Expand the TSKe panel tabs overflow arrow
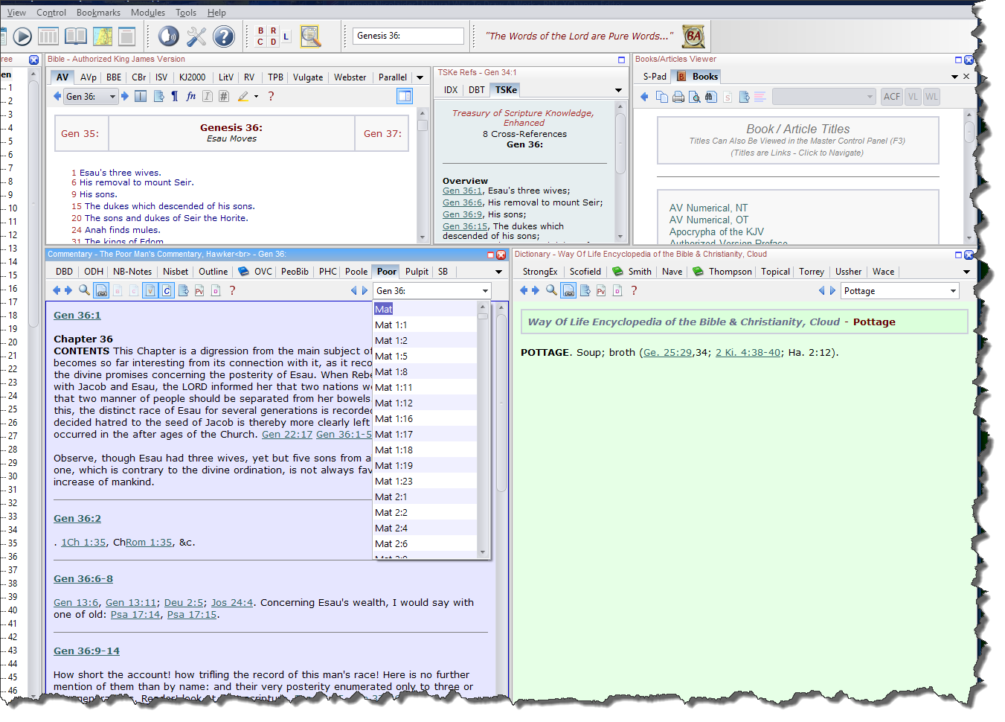1005x722 pixels. click(x=618, y=90)
